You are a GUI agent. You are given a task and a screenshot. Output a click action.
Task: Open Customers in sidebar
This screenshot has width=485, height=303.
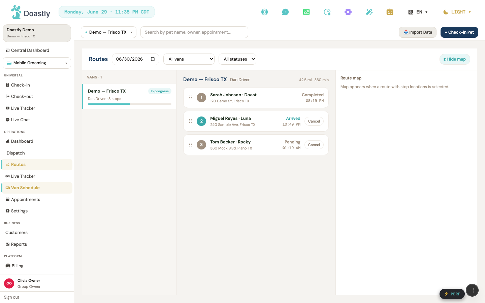click(37, 233)
